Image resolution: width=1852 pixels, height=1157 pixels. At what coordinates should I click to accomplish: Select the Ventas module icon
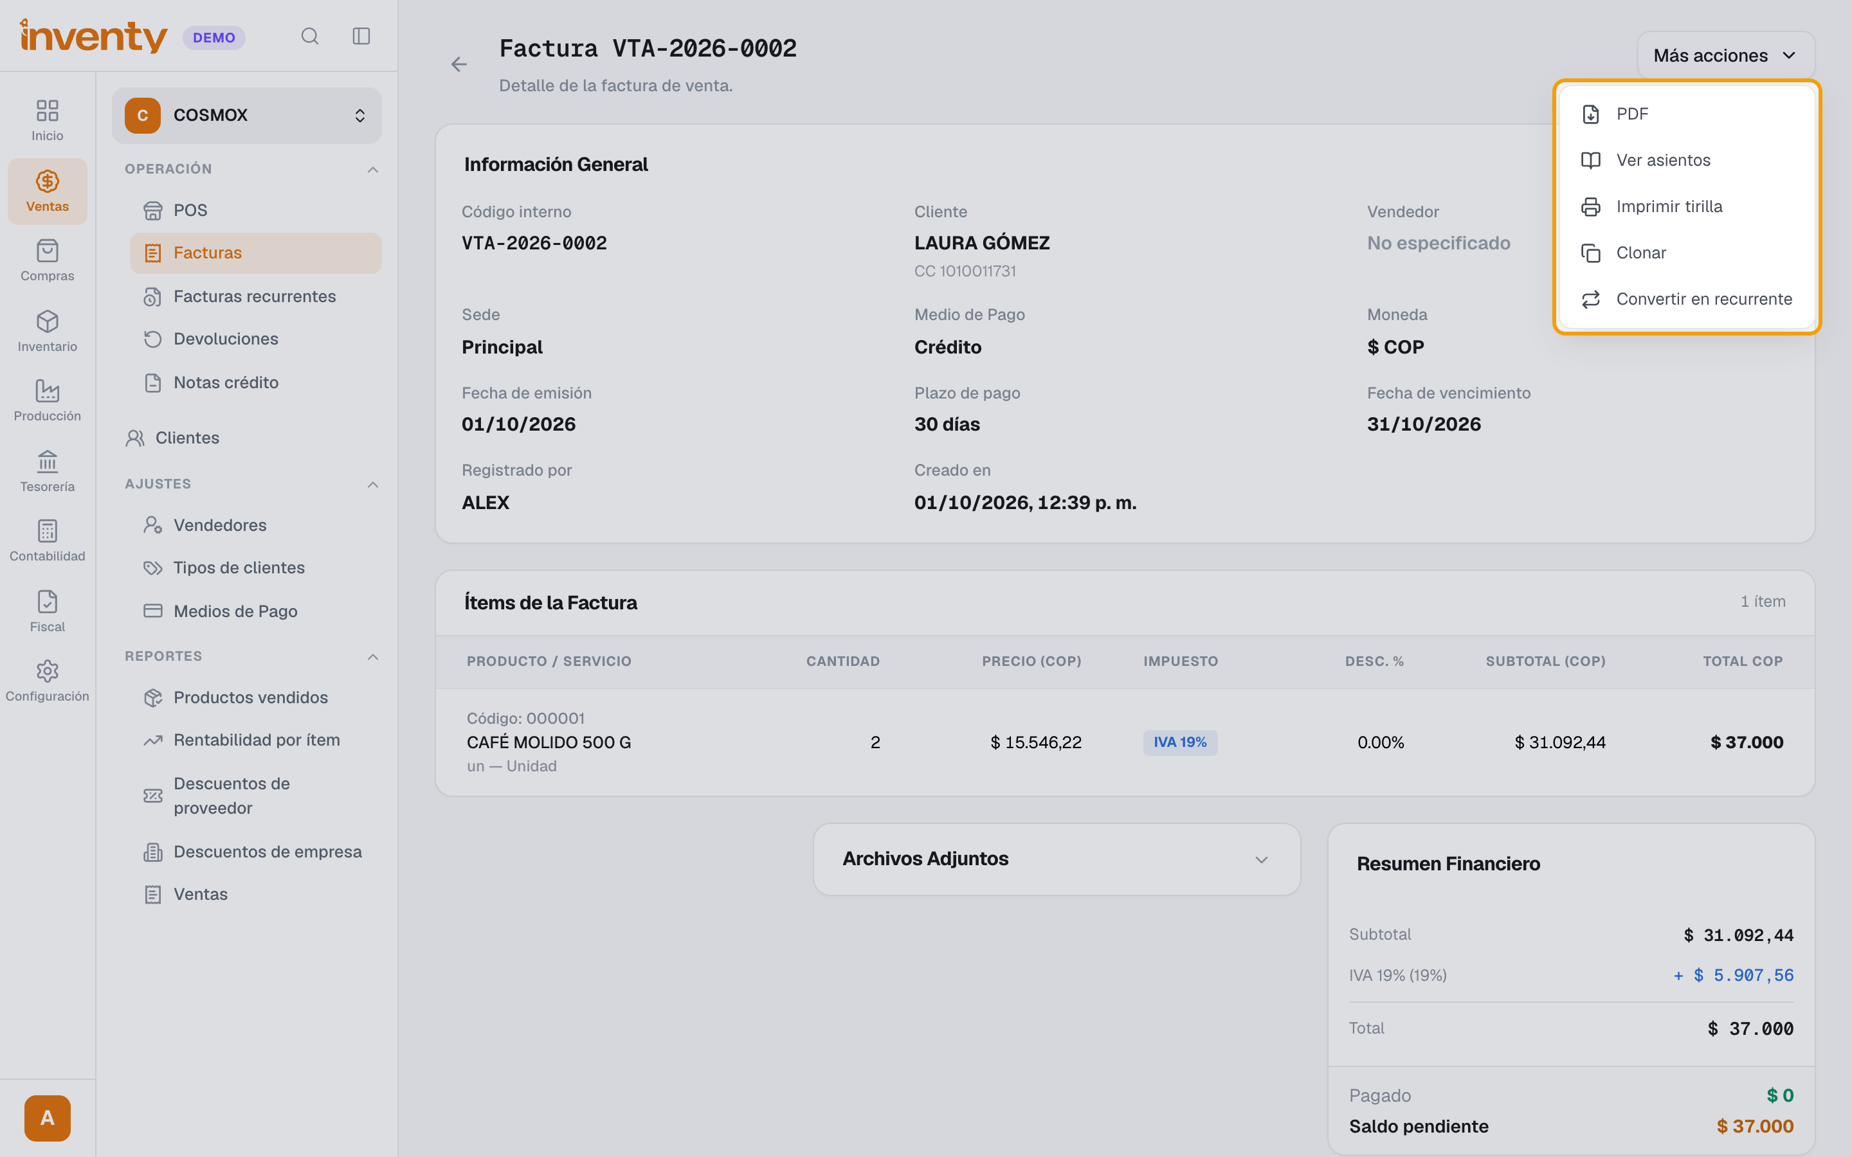coord(48,192)
